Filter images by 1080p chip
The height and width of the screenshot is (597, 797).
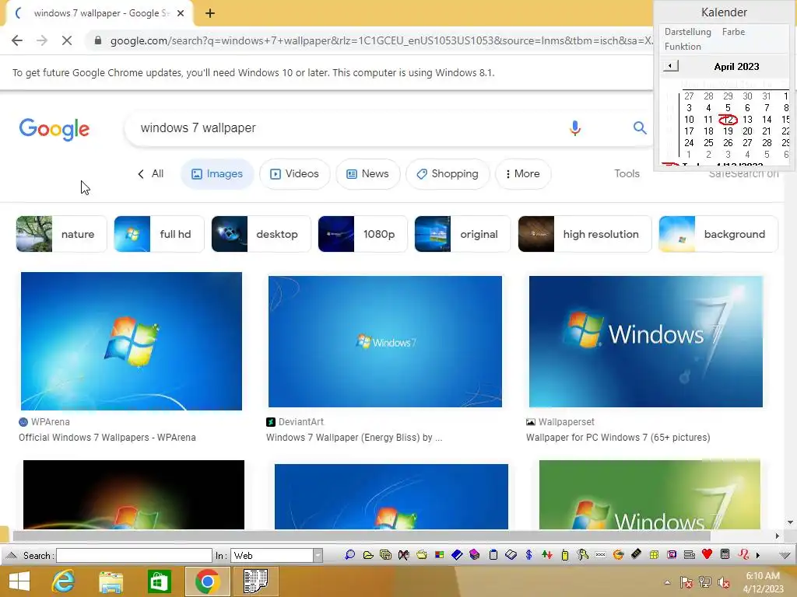[x=363, y=234]
